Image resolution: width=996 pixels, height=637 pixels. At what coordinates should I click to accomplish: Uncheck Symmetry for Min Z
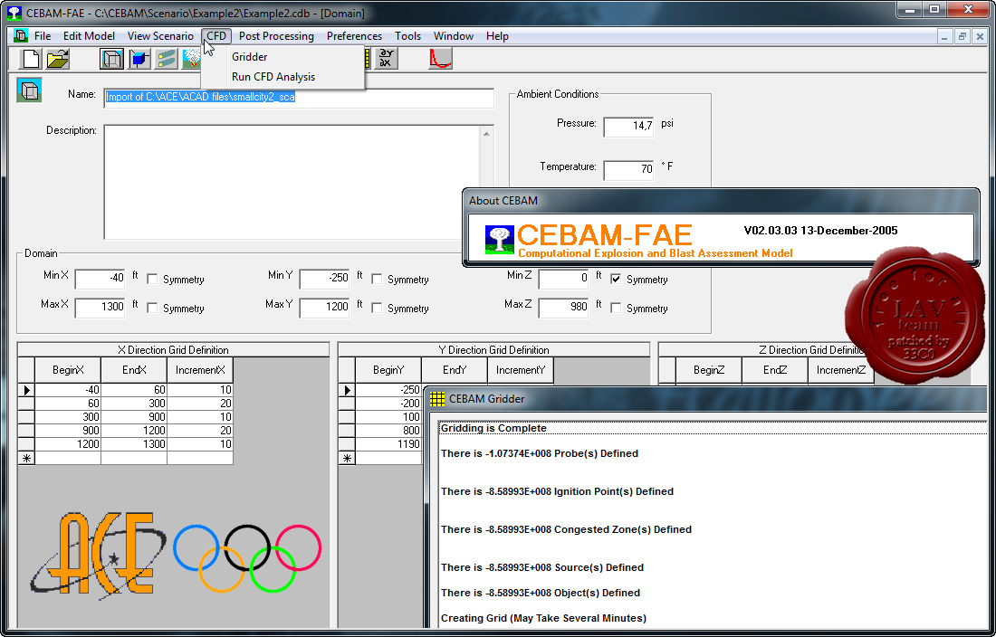tap(616, 280)
